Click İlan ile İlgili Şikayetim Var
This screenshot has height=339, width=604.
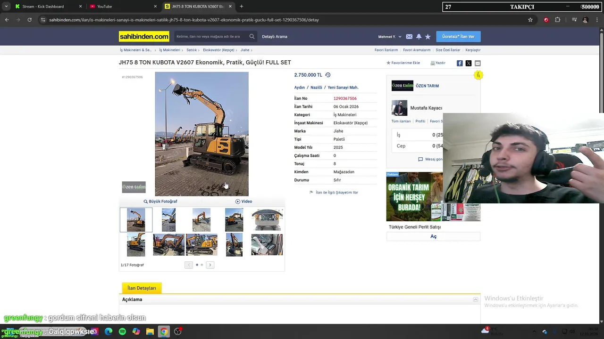click(x=334, y=193)
